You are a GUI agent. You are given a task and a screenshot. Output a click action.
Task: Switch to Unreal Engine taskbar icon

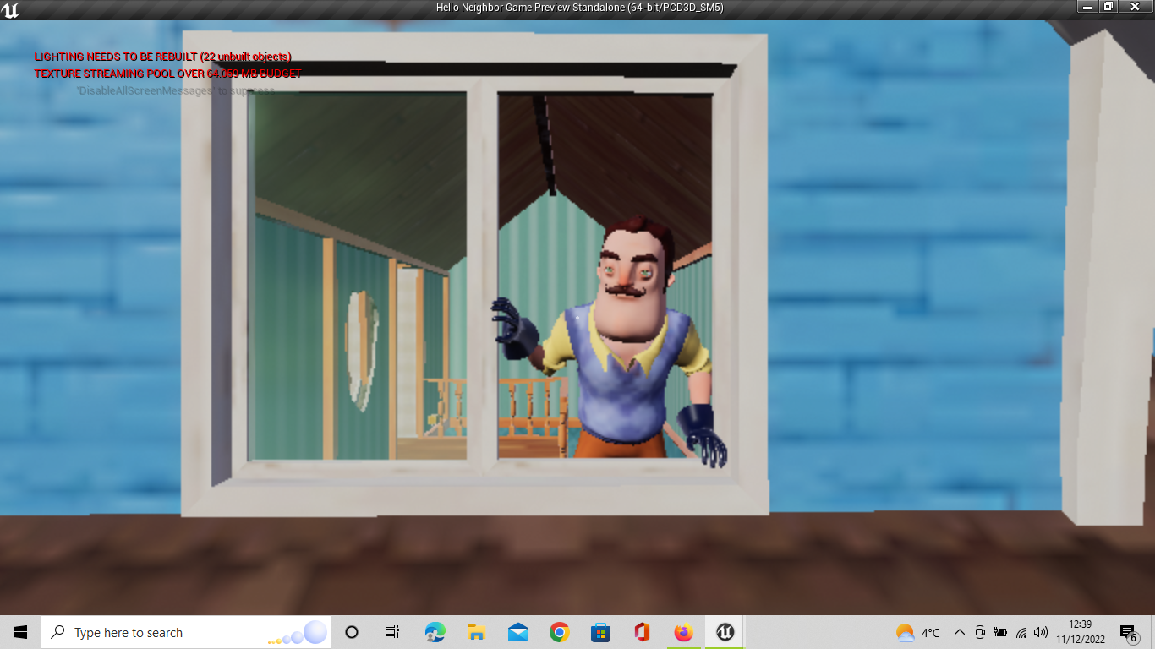coord(725,632)
